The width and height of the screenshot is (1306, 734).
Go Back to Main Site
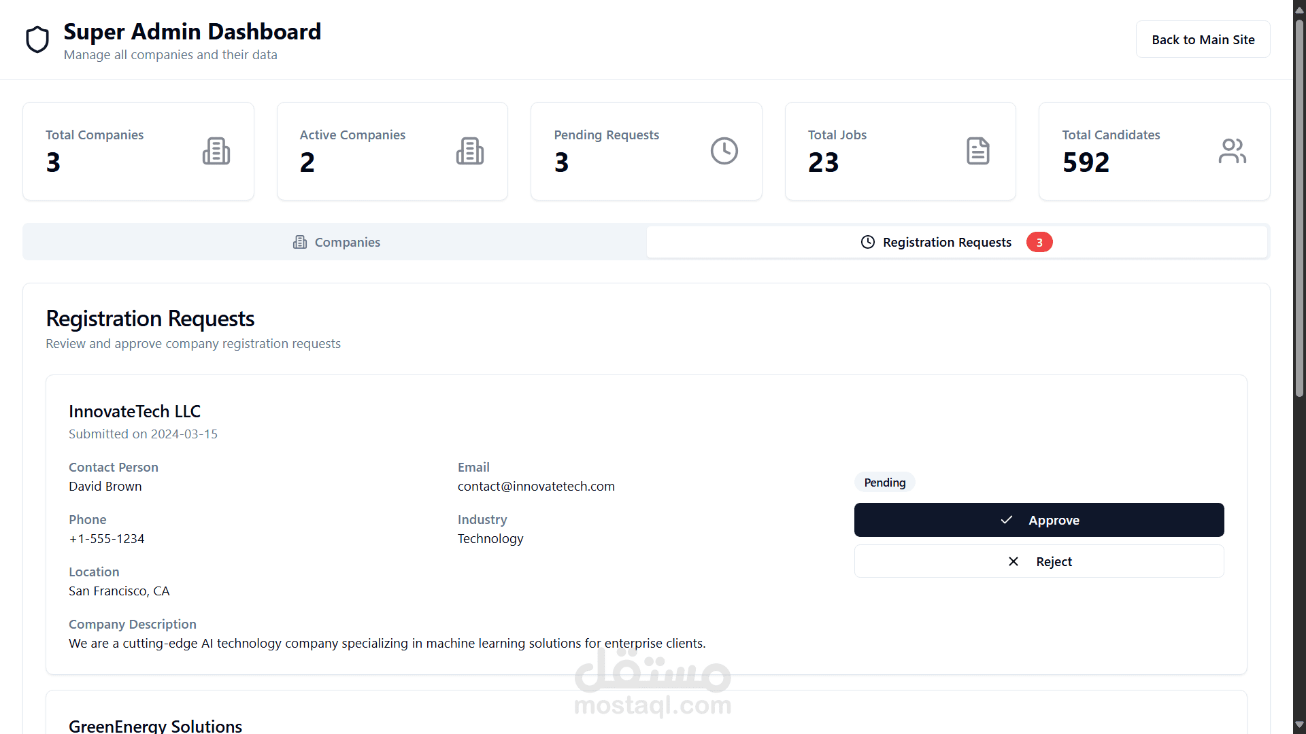coord(1203,39)
